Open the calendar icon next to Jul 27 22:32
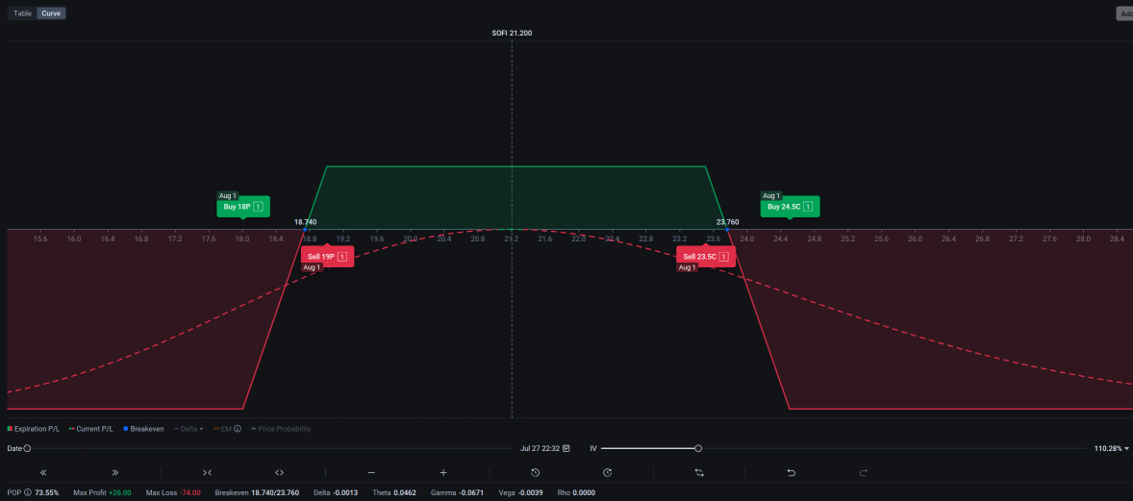This screenshot has width=1133, height=501. (x=566, y=448)
